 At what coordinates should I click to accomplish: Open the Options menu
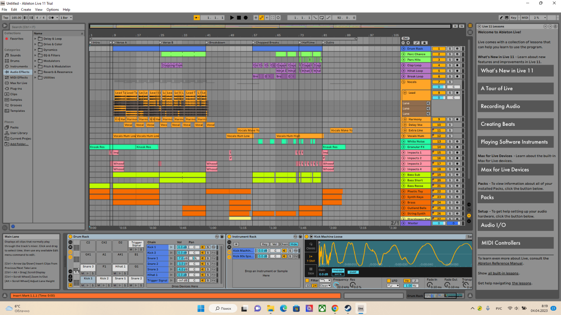[x=52, y=9]
